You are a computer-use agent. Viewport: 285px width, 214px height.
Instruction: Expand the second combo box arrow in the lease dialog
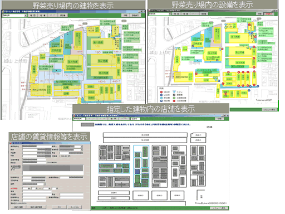pyautogui.click(x=82, y=149)
